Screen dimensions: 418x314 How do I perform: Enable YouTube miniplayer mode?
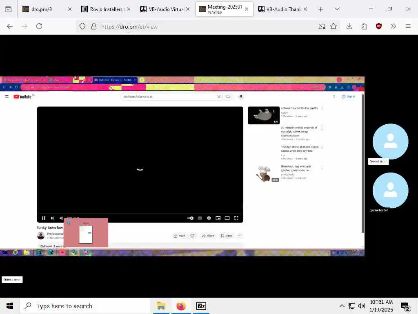pos(218,218)
